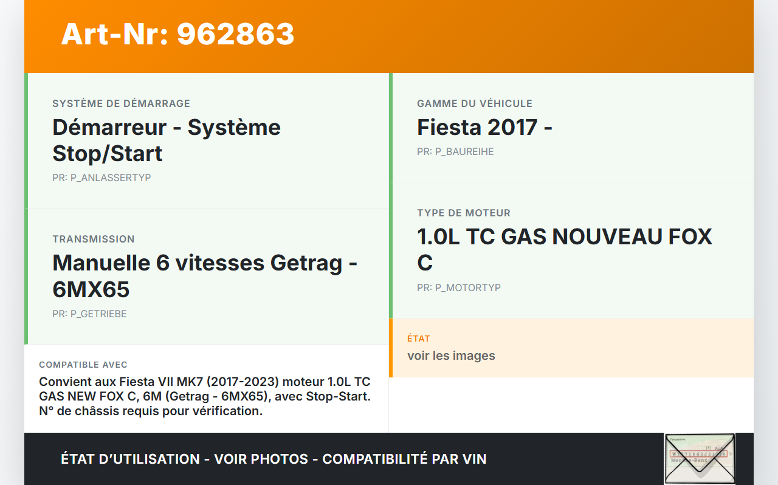Click the 'voir les images' text

tap(451, 356)
